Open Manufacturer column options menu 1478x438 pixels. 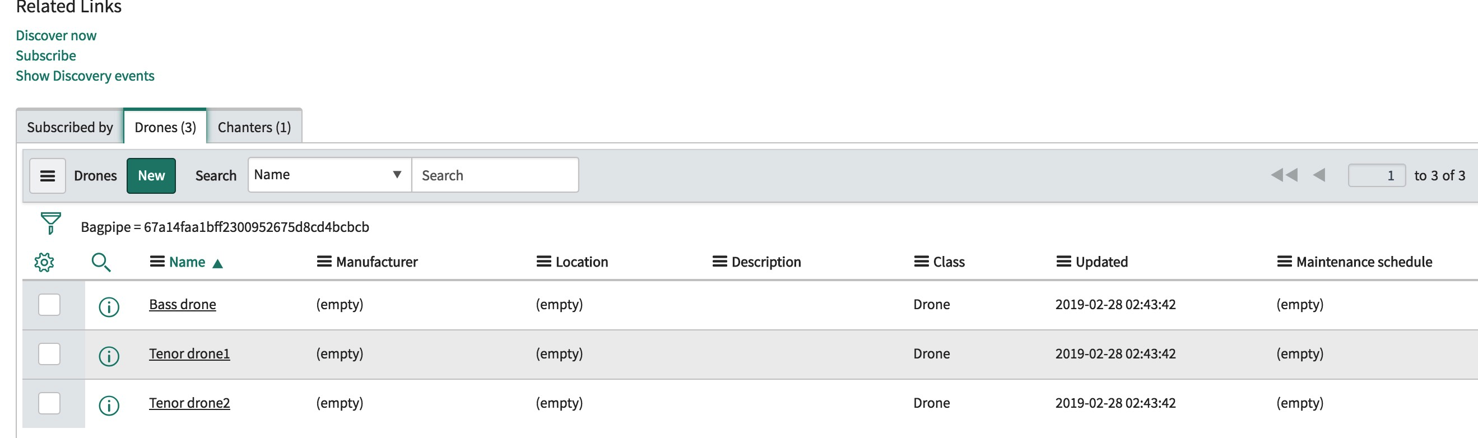pyautogui.click(x=324, y=262)
